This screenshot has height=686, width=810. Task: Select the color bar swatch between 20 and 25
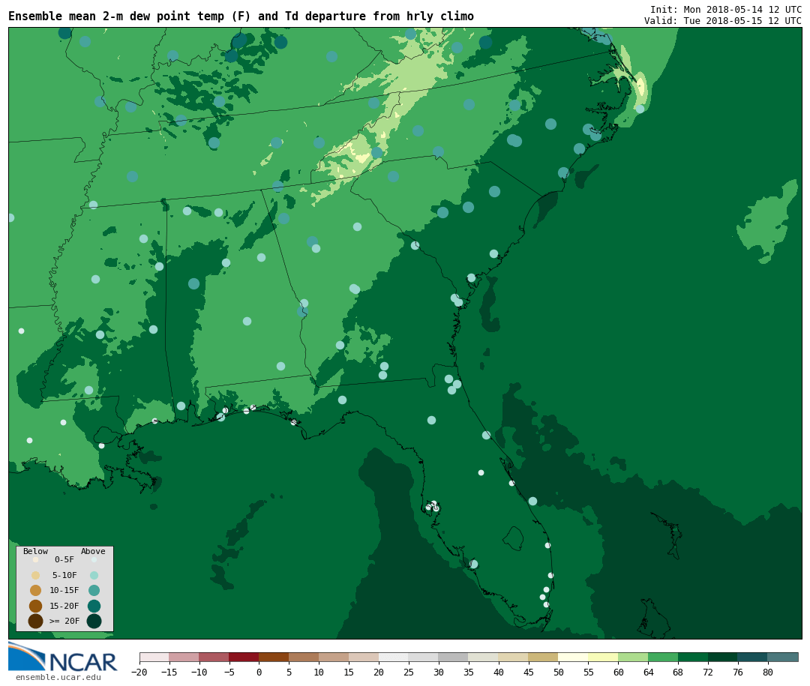pos(394,657)
